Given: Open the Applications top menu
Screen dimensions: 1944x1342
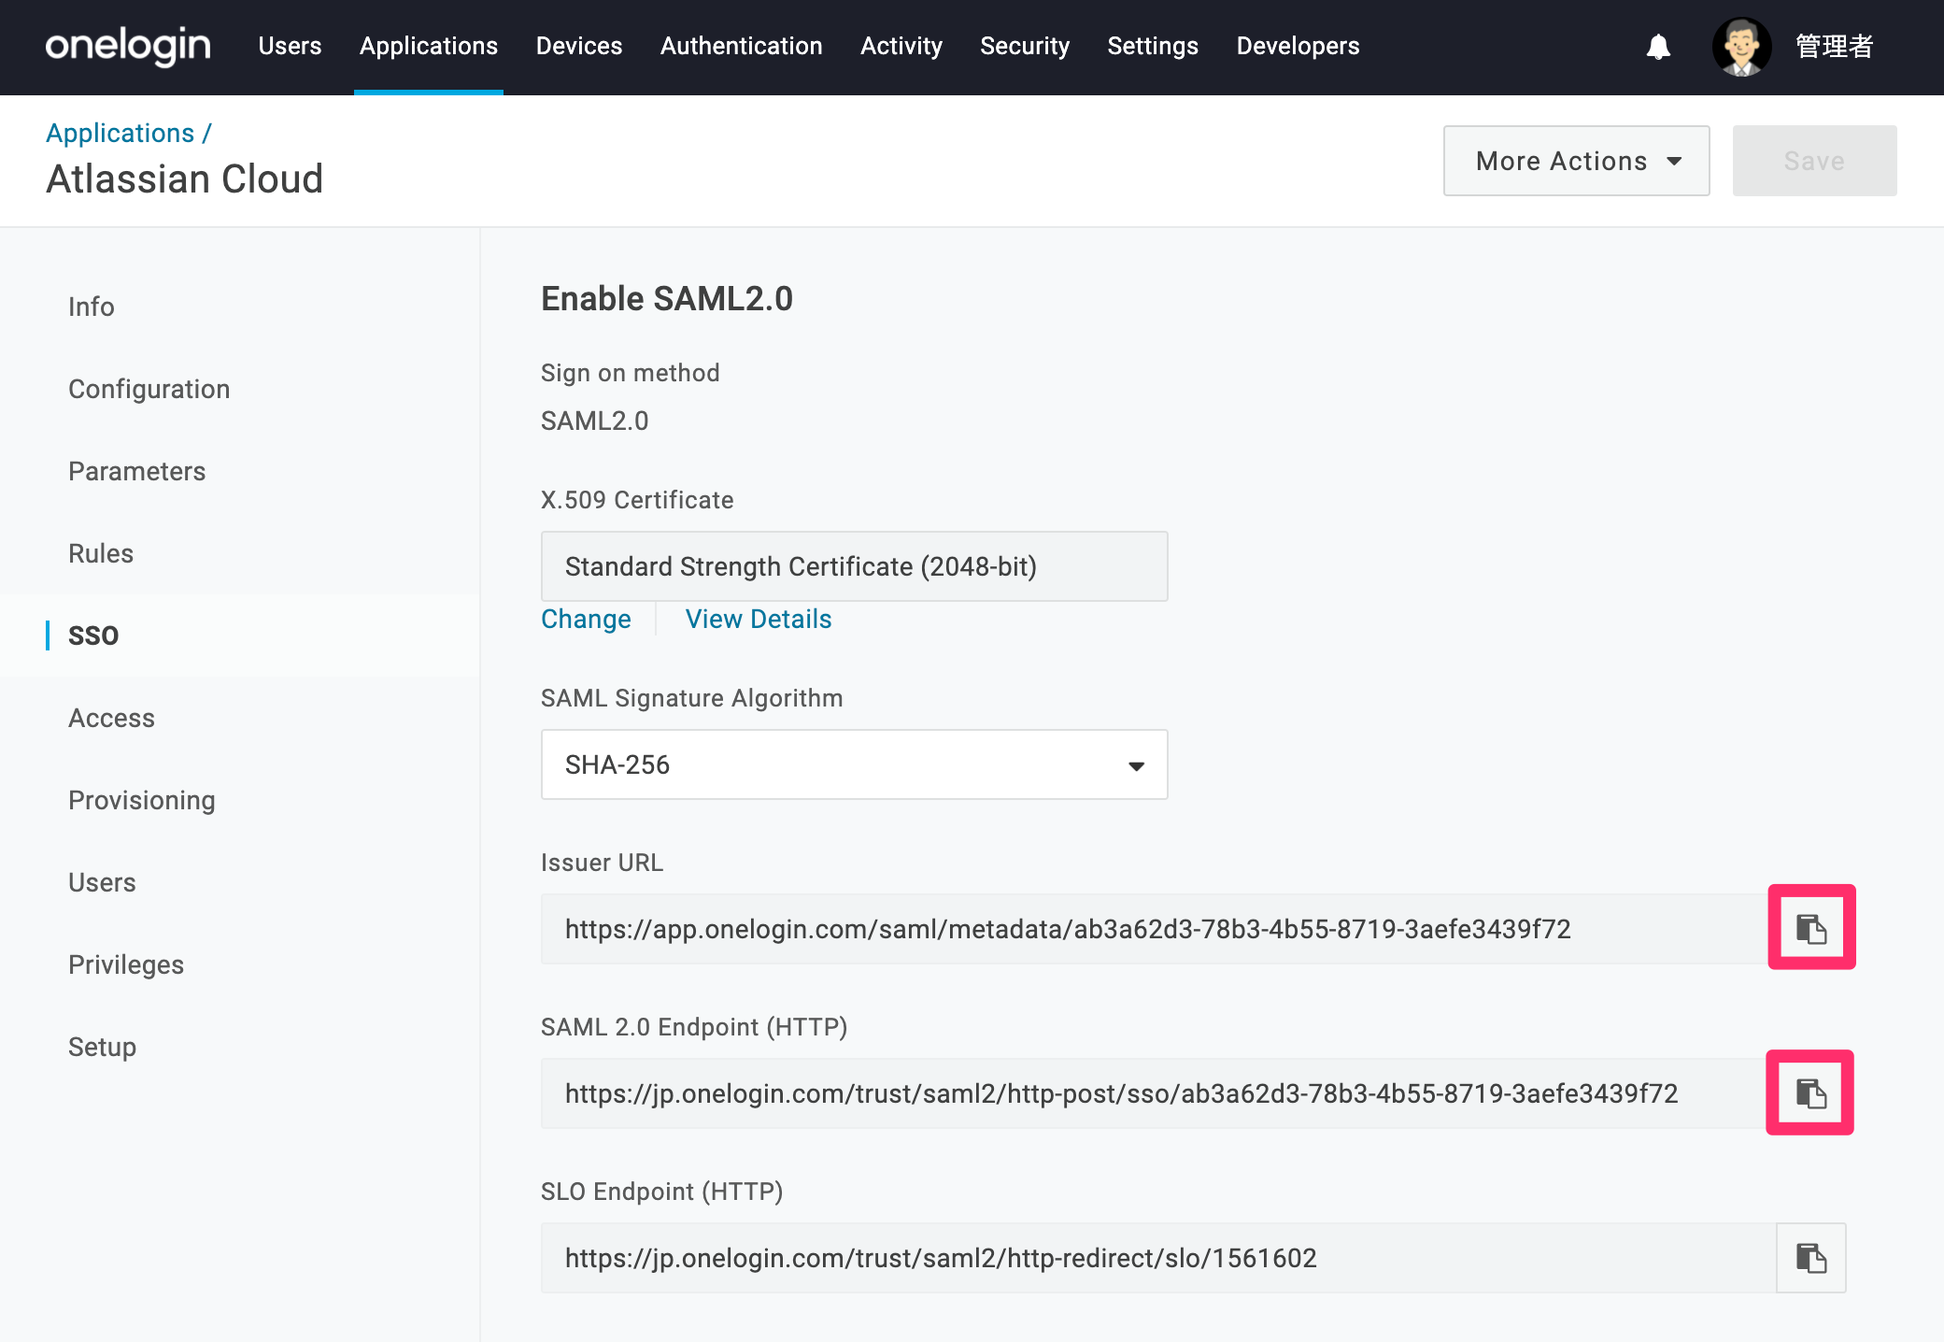Looking at the screenshot, I should coord(429,46).
